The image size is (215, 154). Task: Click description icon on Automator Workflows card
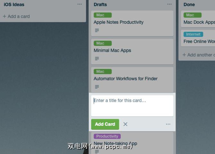click(x=97, y=87)
